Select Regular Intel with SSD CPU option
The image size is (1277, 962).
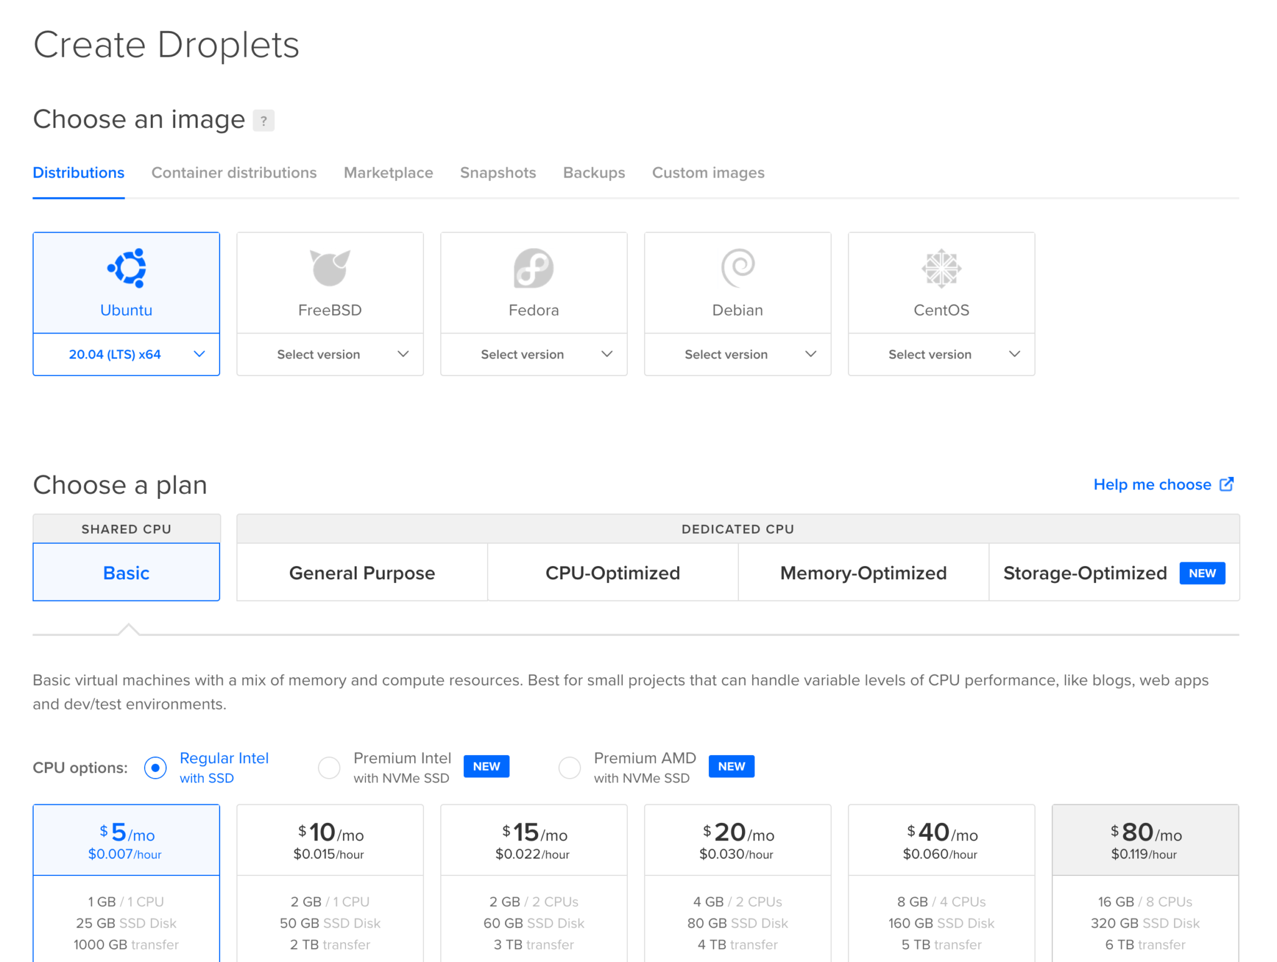155,767
